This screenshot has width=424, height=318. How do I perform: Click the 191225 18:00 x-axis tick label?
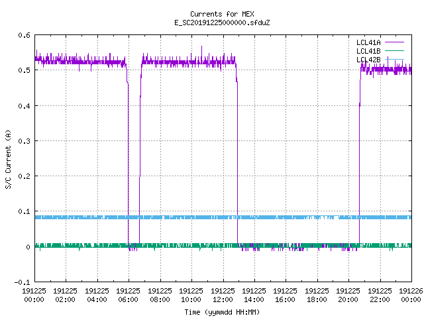pyautogui.click(x=317, y=295)
